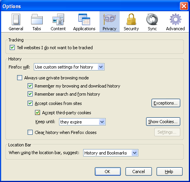
Task: Select the Privacy mask icon
Action: coord(110,19)
